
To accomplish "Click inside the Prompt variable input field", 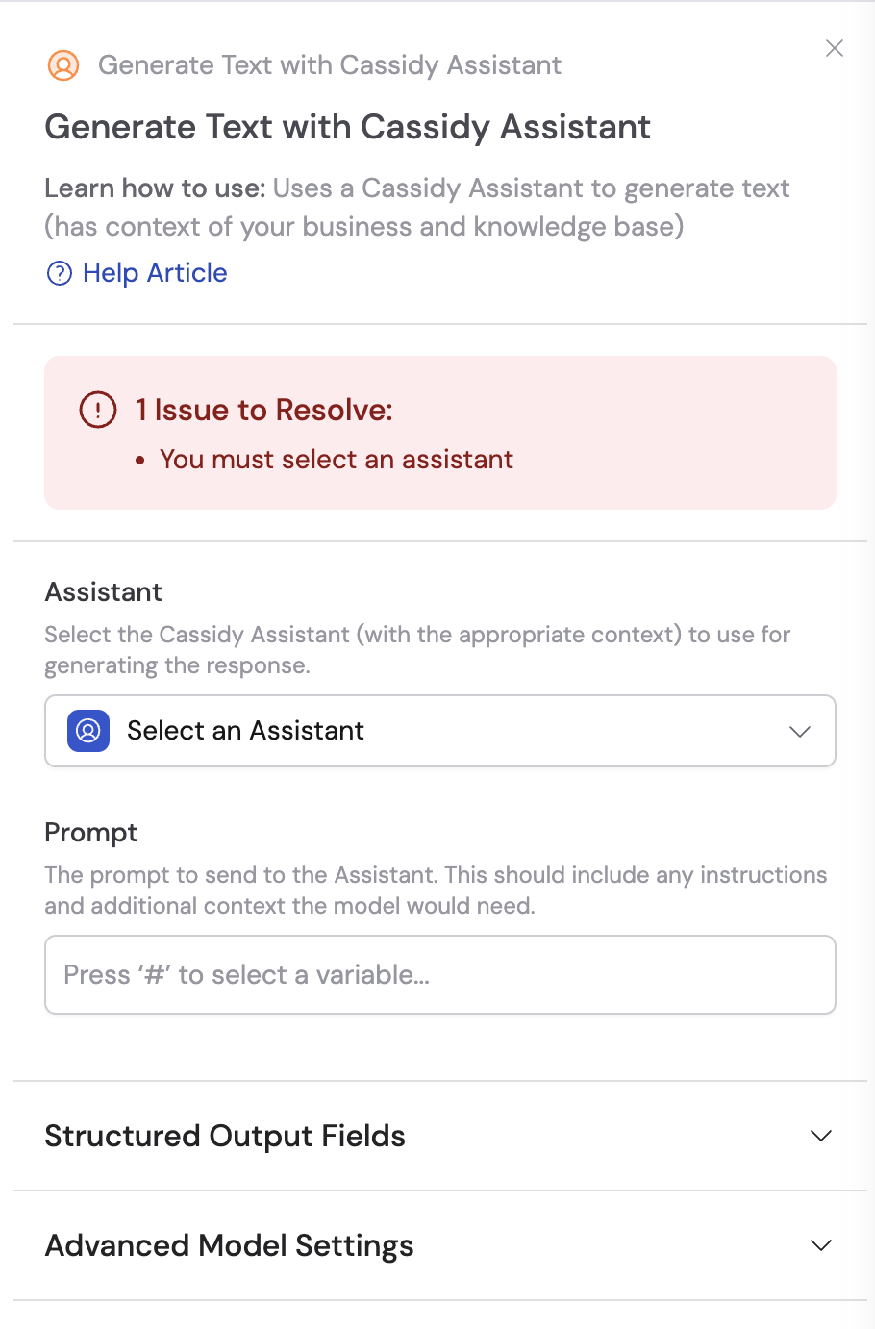I will [x=439, y=974].
